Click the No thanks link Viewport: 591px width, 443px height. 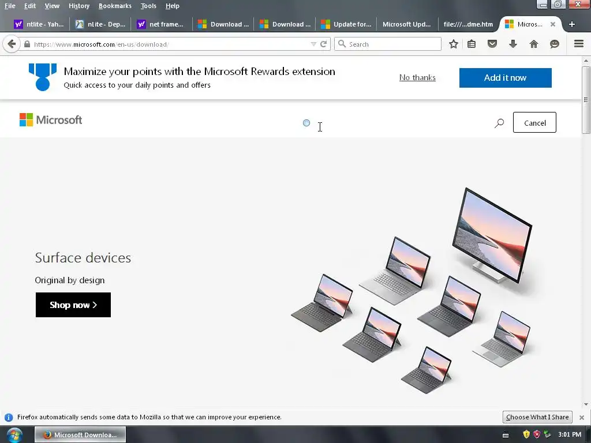tap(417, 78)
